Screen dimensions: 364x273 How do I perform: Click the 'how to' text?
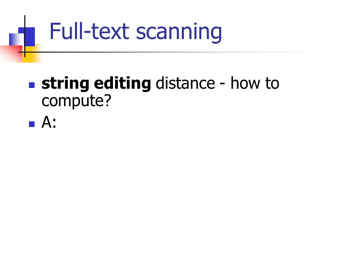pos(255,83)
